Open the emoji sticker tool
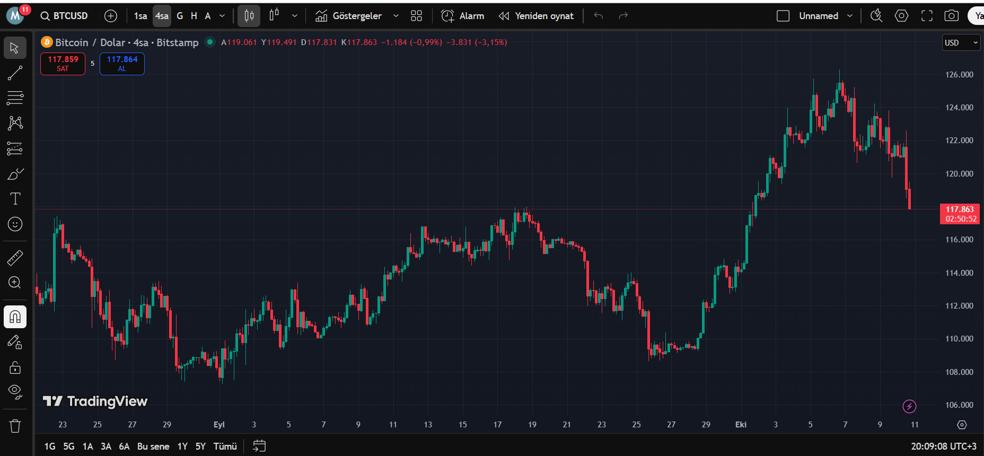 (x=15, y=224)
